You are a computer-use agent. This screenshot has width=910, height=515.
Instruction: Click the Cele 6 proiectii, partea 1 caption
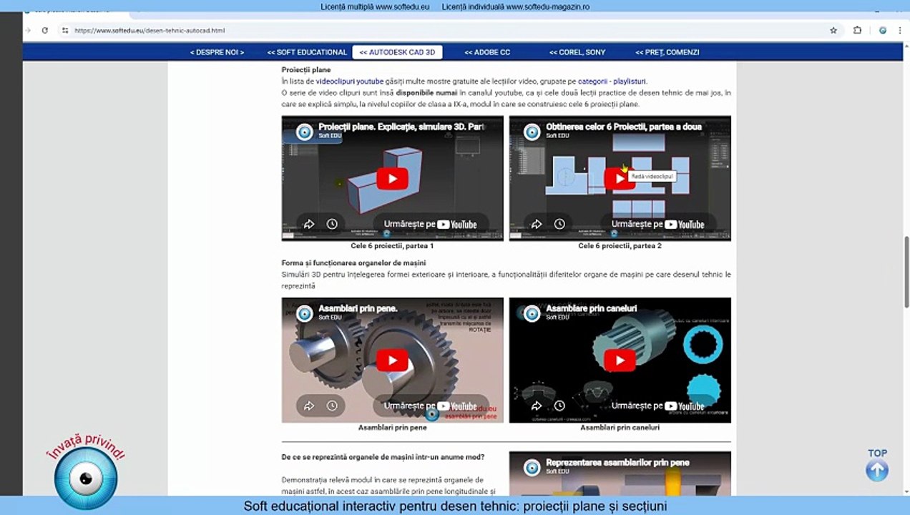pyautogui.click(x=392, y=246)
